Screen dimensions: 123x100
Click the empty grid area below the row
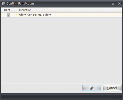point(61,50)
